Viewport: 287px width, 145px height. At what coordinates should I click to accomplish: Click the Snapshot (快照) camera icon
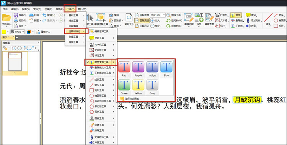111,15
